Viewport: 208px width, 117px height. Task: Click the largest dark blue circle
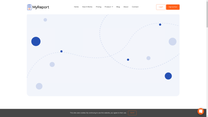(x=36, y=41)
